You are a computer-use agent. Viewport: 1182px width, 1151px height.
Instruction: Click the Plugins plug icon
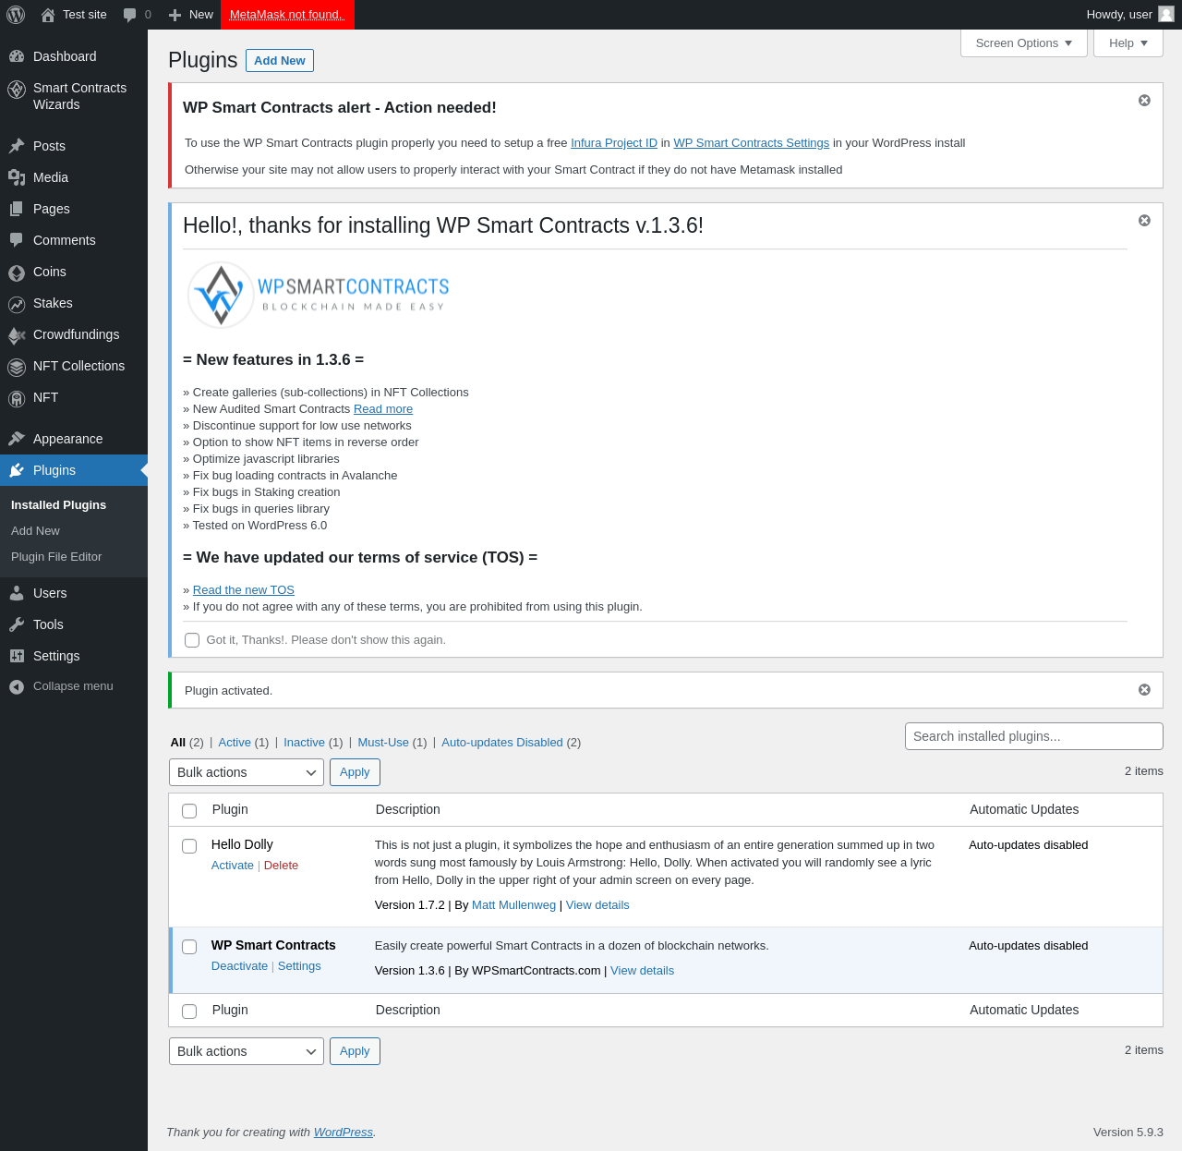pos(17,470)
